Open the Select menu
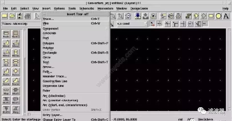232x121 pixels. (x=25, y=9)
